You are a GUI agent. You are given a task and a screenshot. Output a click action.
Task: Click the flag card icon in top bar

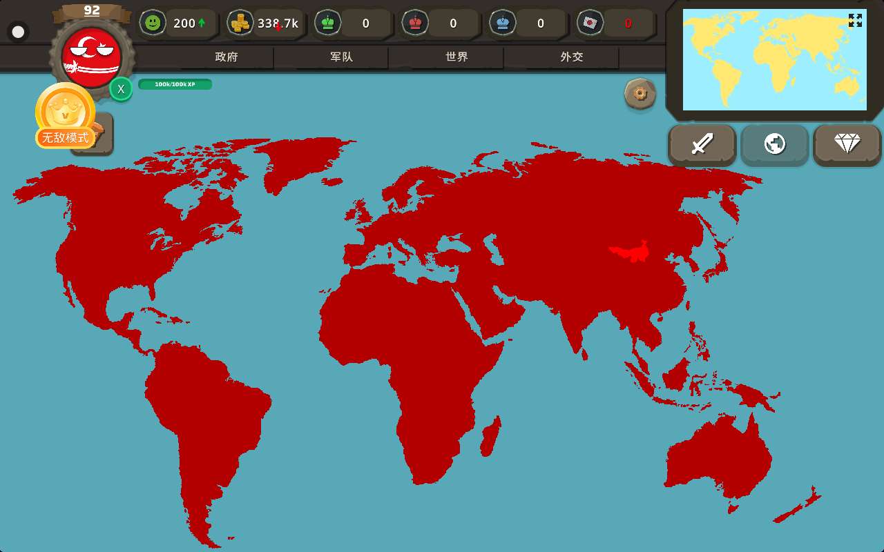point(590,23)
